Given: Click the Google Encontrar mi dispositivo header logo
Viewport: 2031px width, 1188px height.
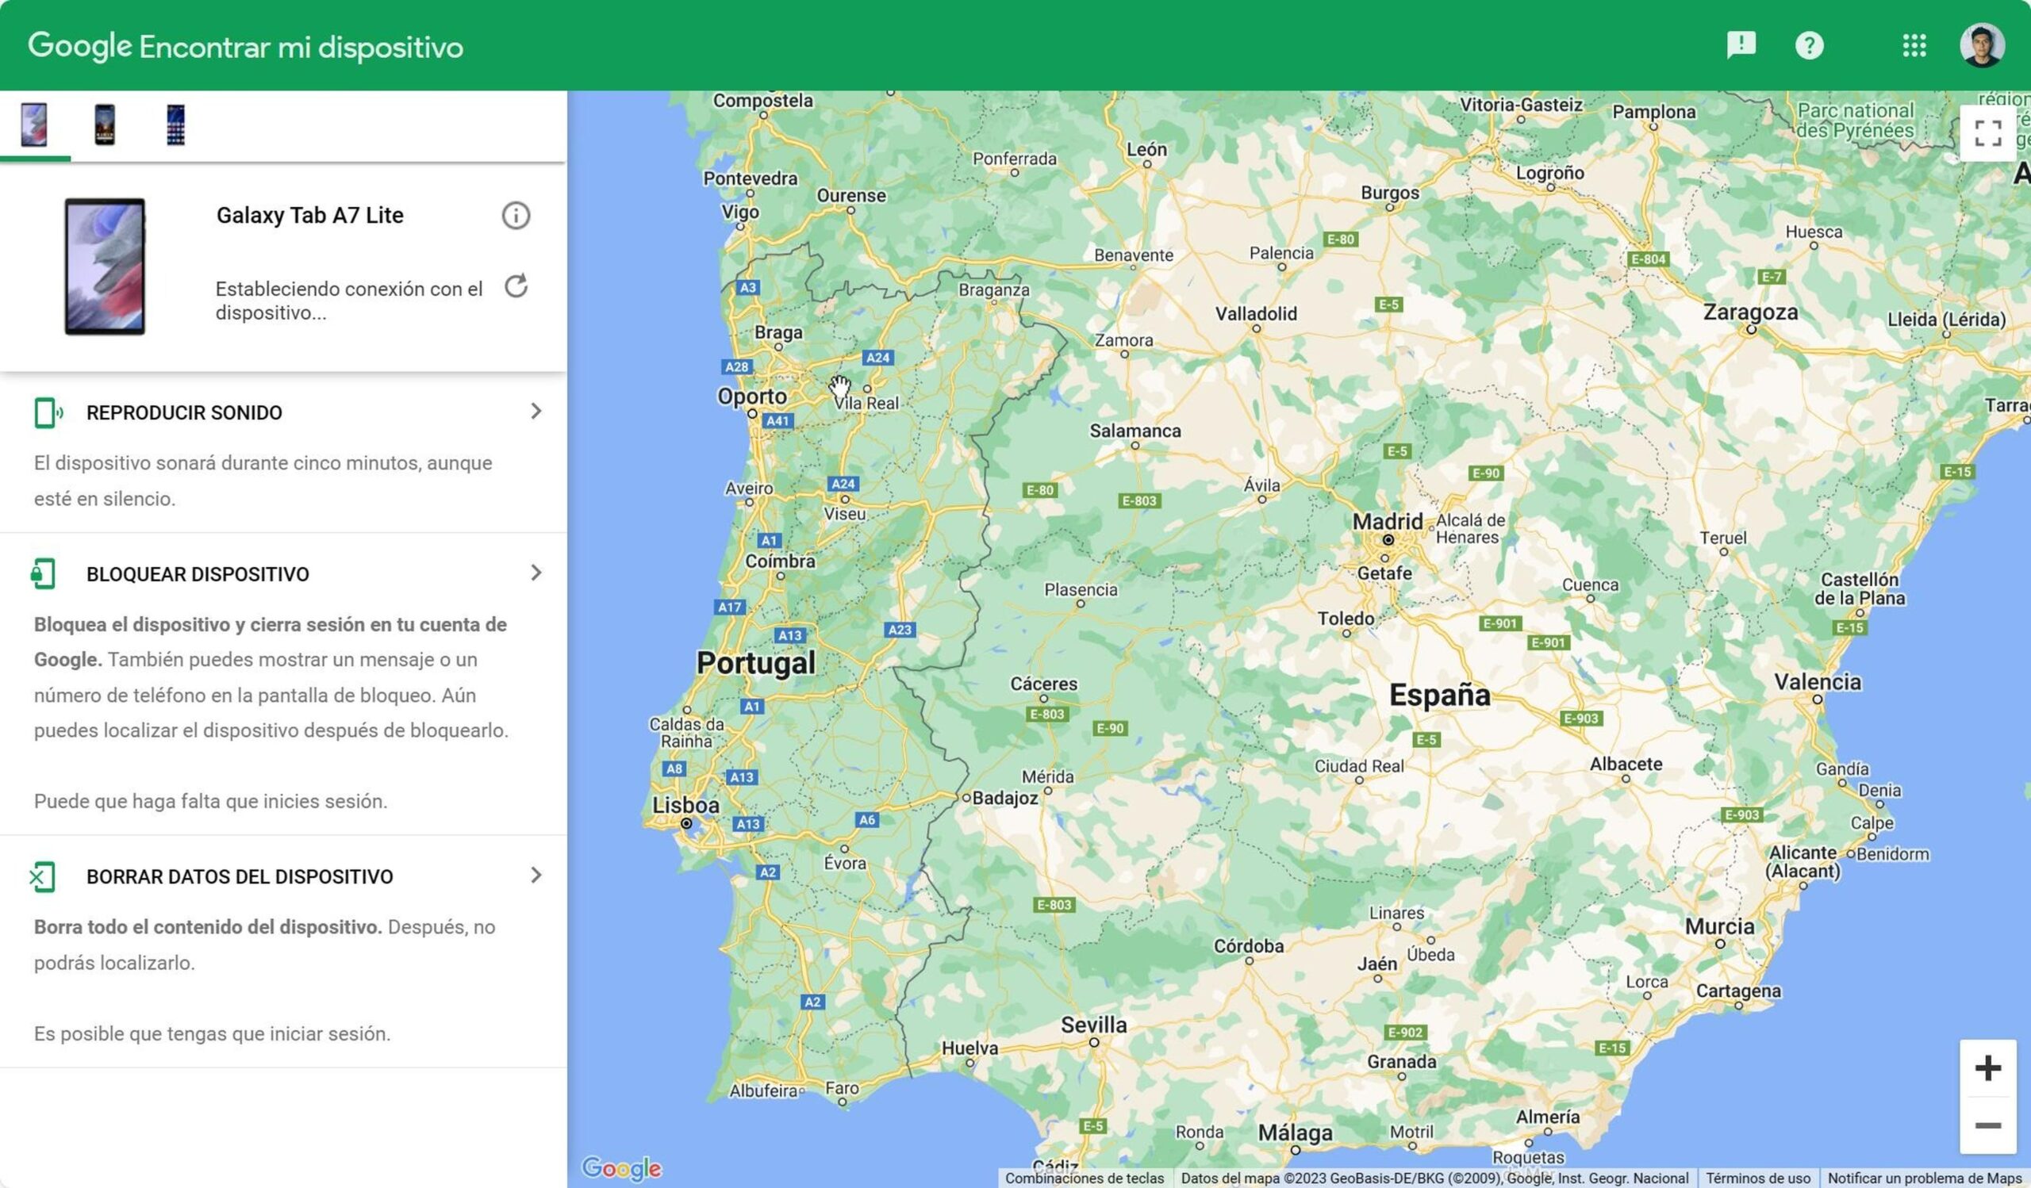Looking at the screenshot, I should click(246, 47).
